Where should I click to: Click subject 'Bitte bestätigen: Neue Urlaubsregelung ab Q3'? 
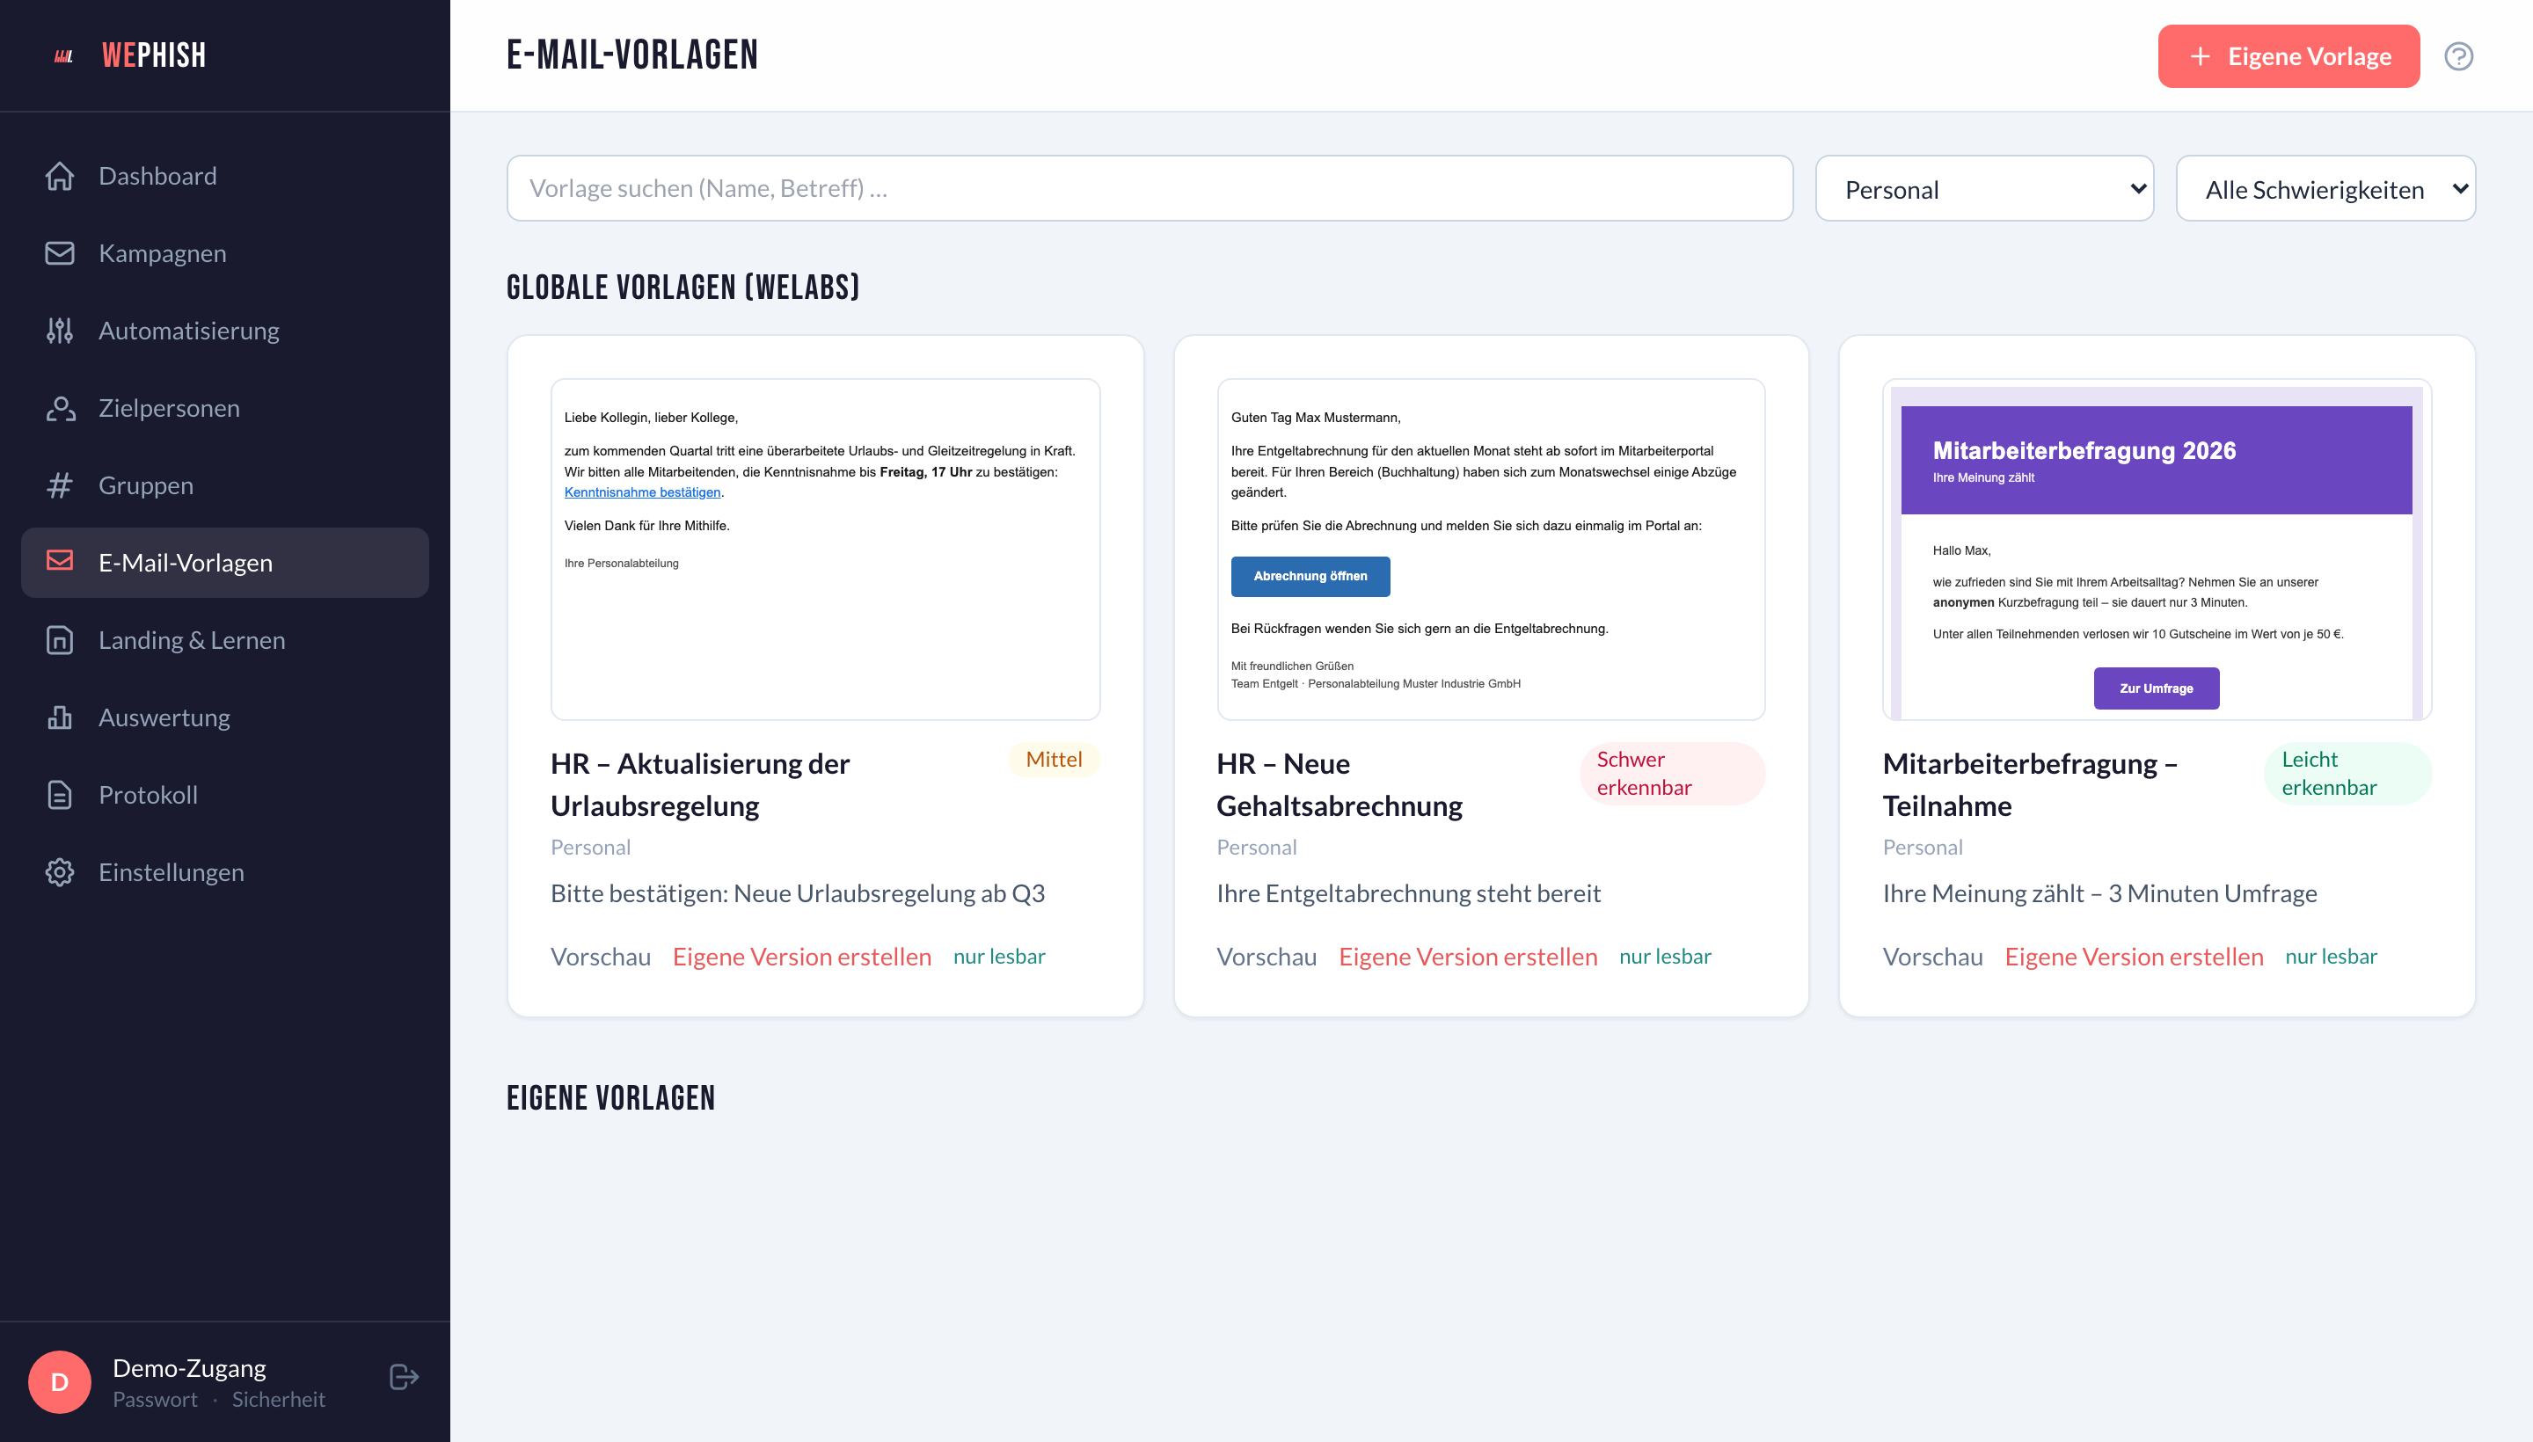[798, 893]
